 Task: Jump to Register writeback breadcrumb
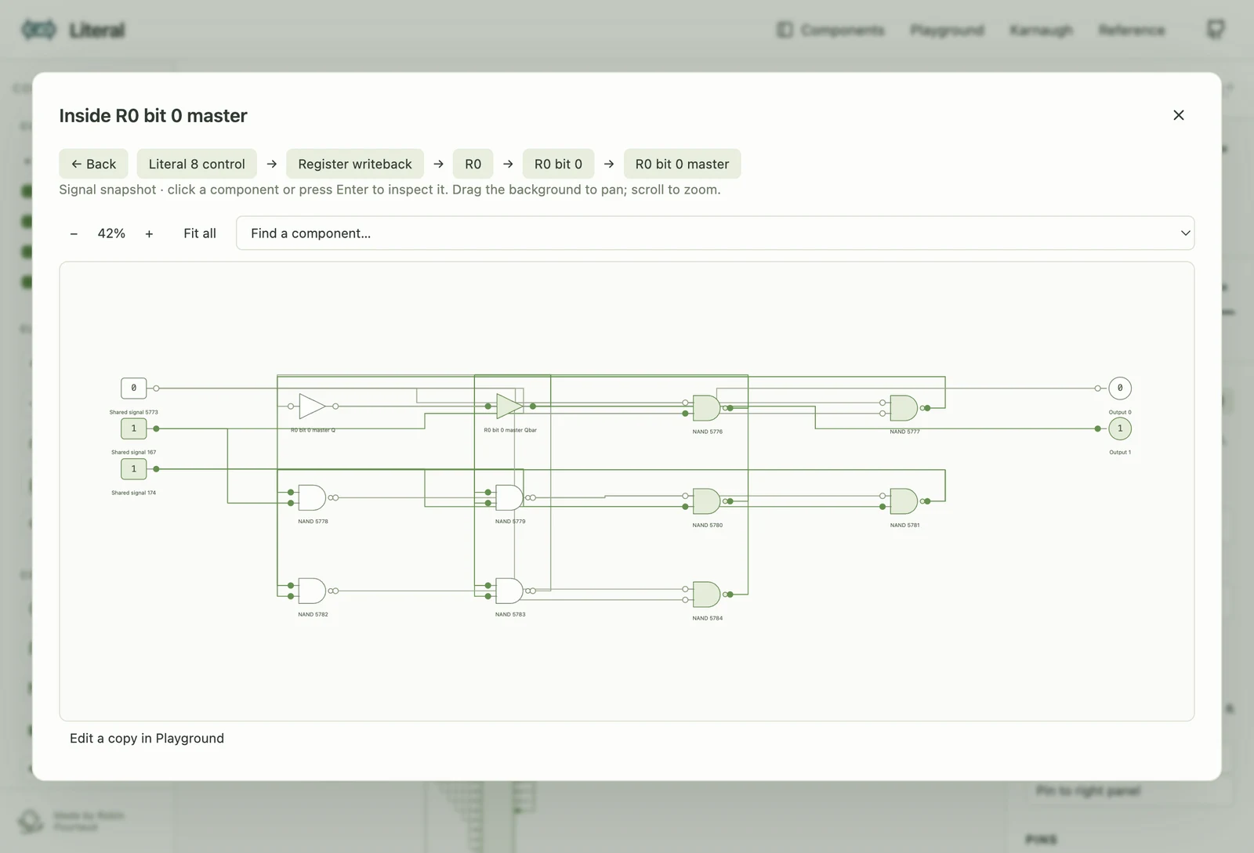click(355, 164)
